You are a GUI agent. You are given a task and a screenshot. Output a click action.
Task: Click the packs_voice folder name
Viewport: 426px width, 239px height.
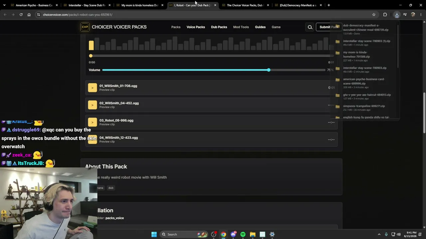point(114,218)
